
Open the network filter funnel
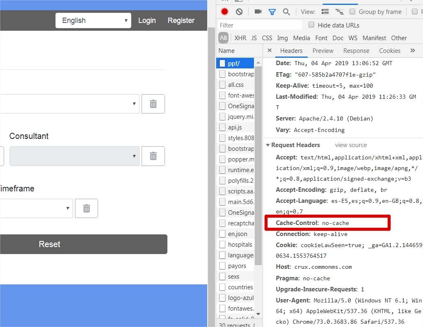(272, 11)
